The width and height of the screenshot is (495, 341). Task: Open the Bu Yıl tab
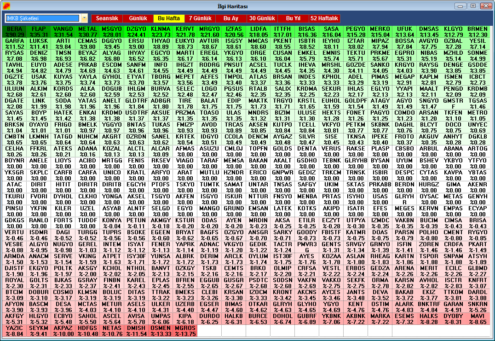[293, 18]
